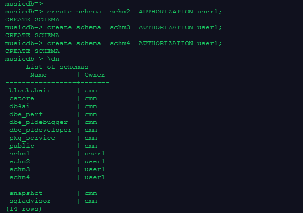
Task: Click user1 owner beside schm1
Action: pyautogui.click(x=95, y=154)
